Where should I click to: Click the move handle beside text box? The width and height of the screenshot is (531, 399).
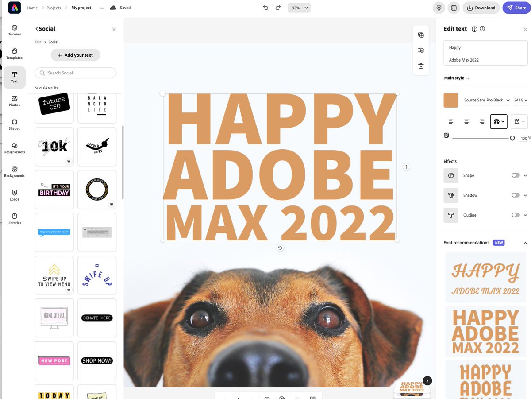pos(406,167)
